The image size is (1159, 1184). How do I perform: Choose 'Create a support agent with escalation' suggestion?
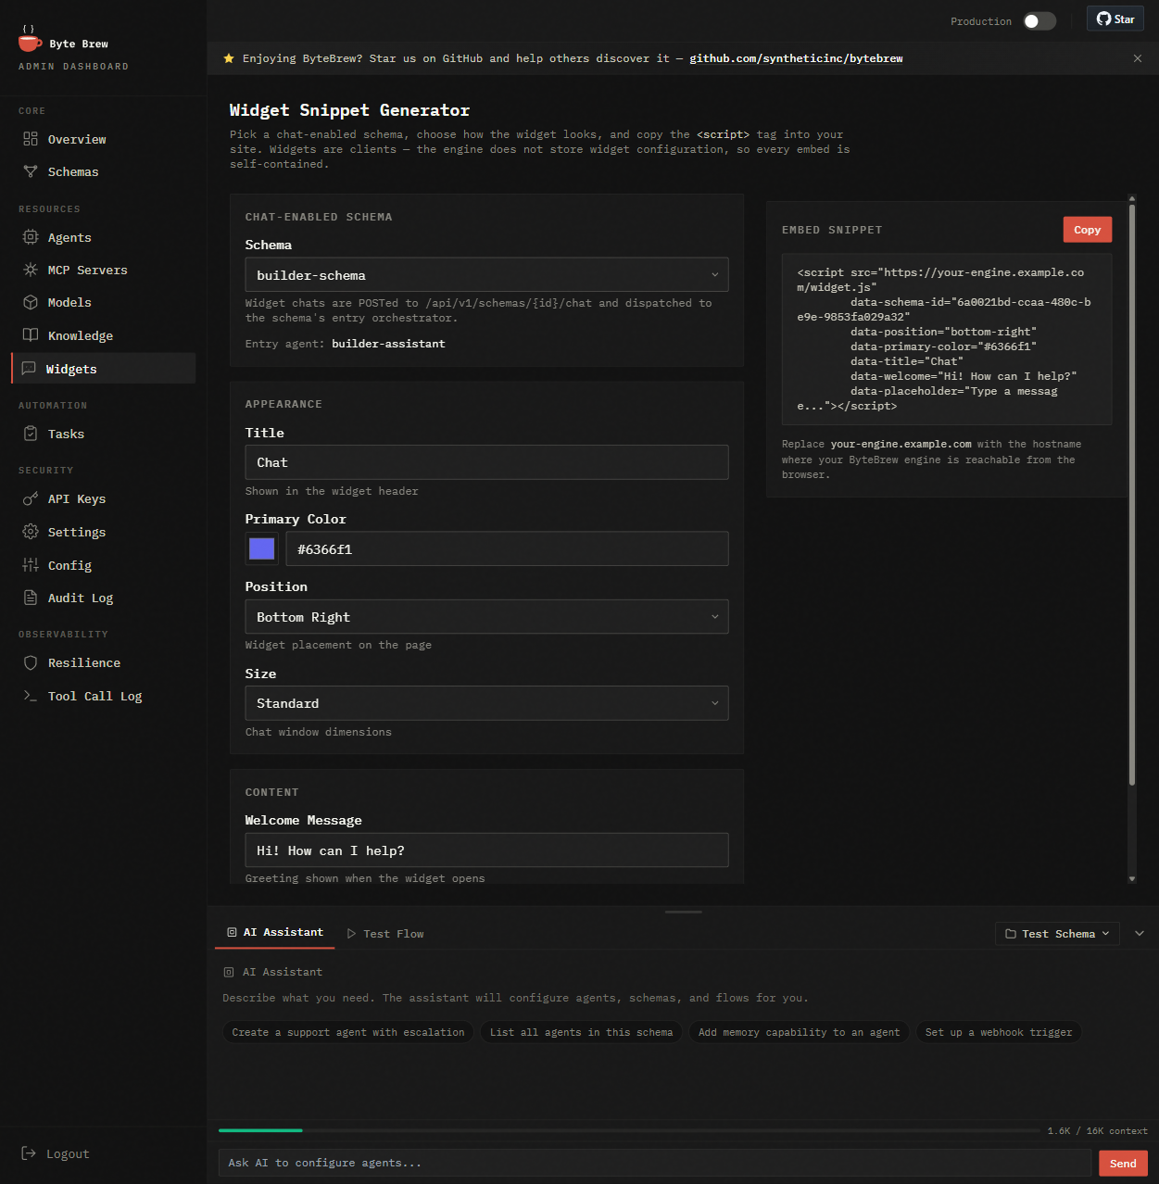pyautogui.click(x=348, y=1032)
